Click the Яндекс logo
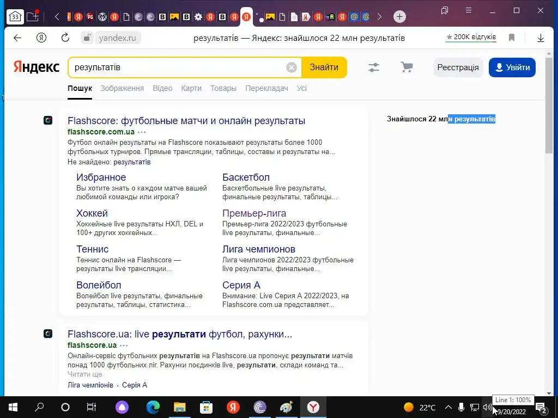The height and width of the screenshot is (418, 558). [x=37, y=67]
